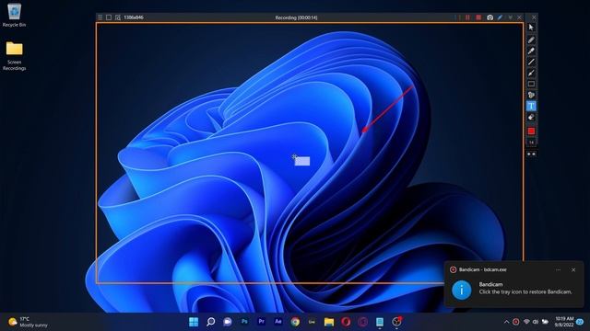
Task: Select the Line drawing tool
Action: point(531,62)
